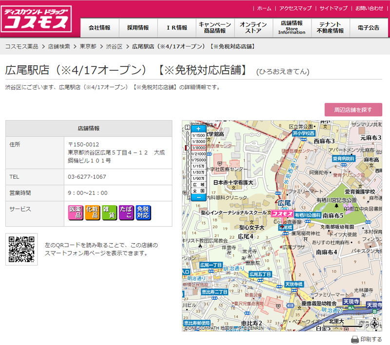Select the 全国 map scale option
This screenshot has height=345, width=390.
click(198, 191)
